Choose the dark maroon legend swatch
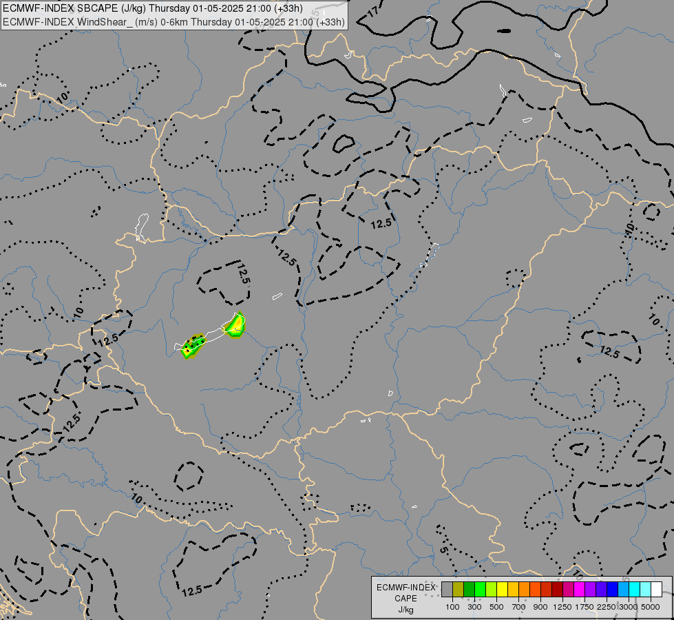 pos(557,590)
